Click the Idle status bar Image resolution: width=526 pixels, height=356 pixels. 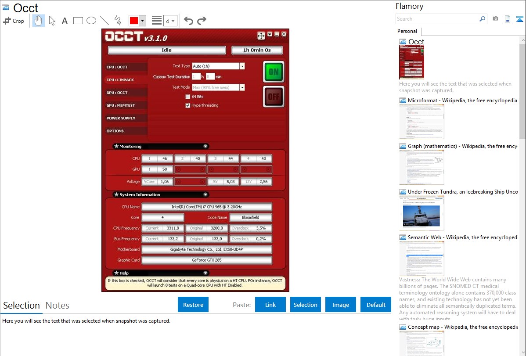167,50
